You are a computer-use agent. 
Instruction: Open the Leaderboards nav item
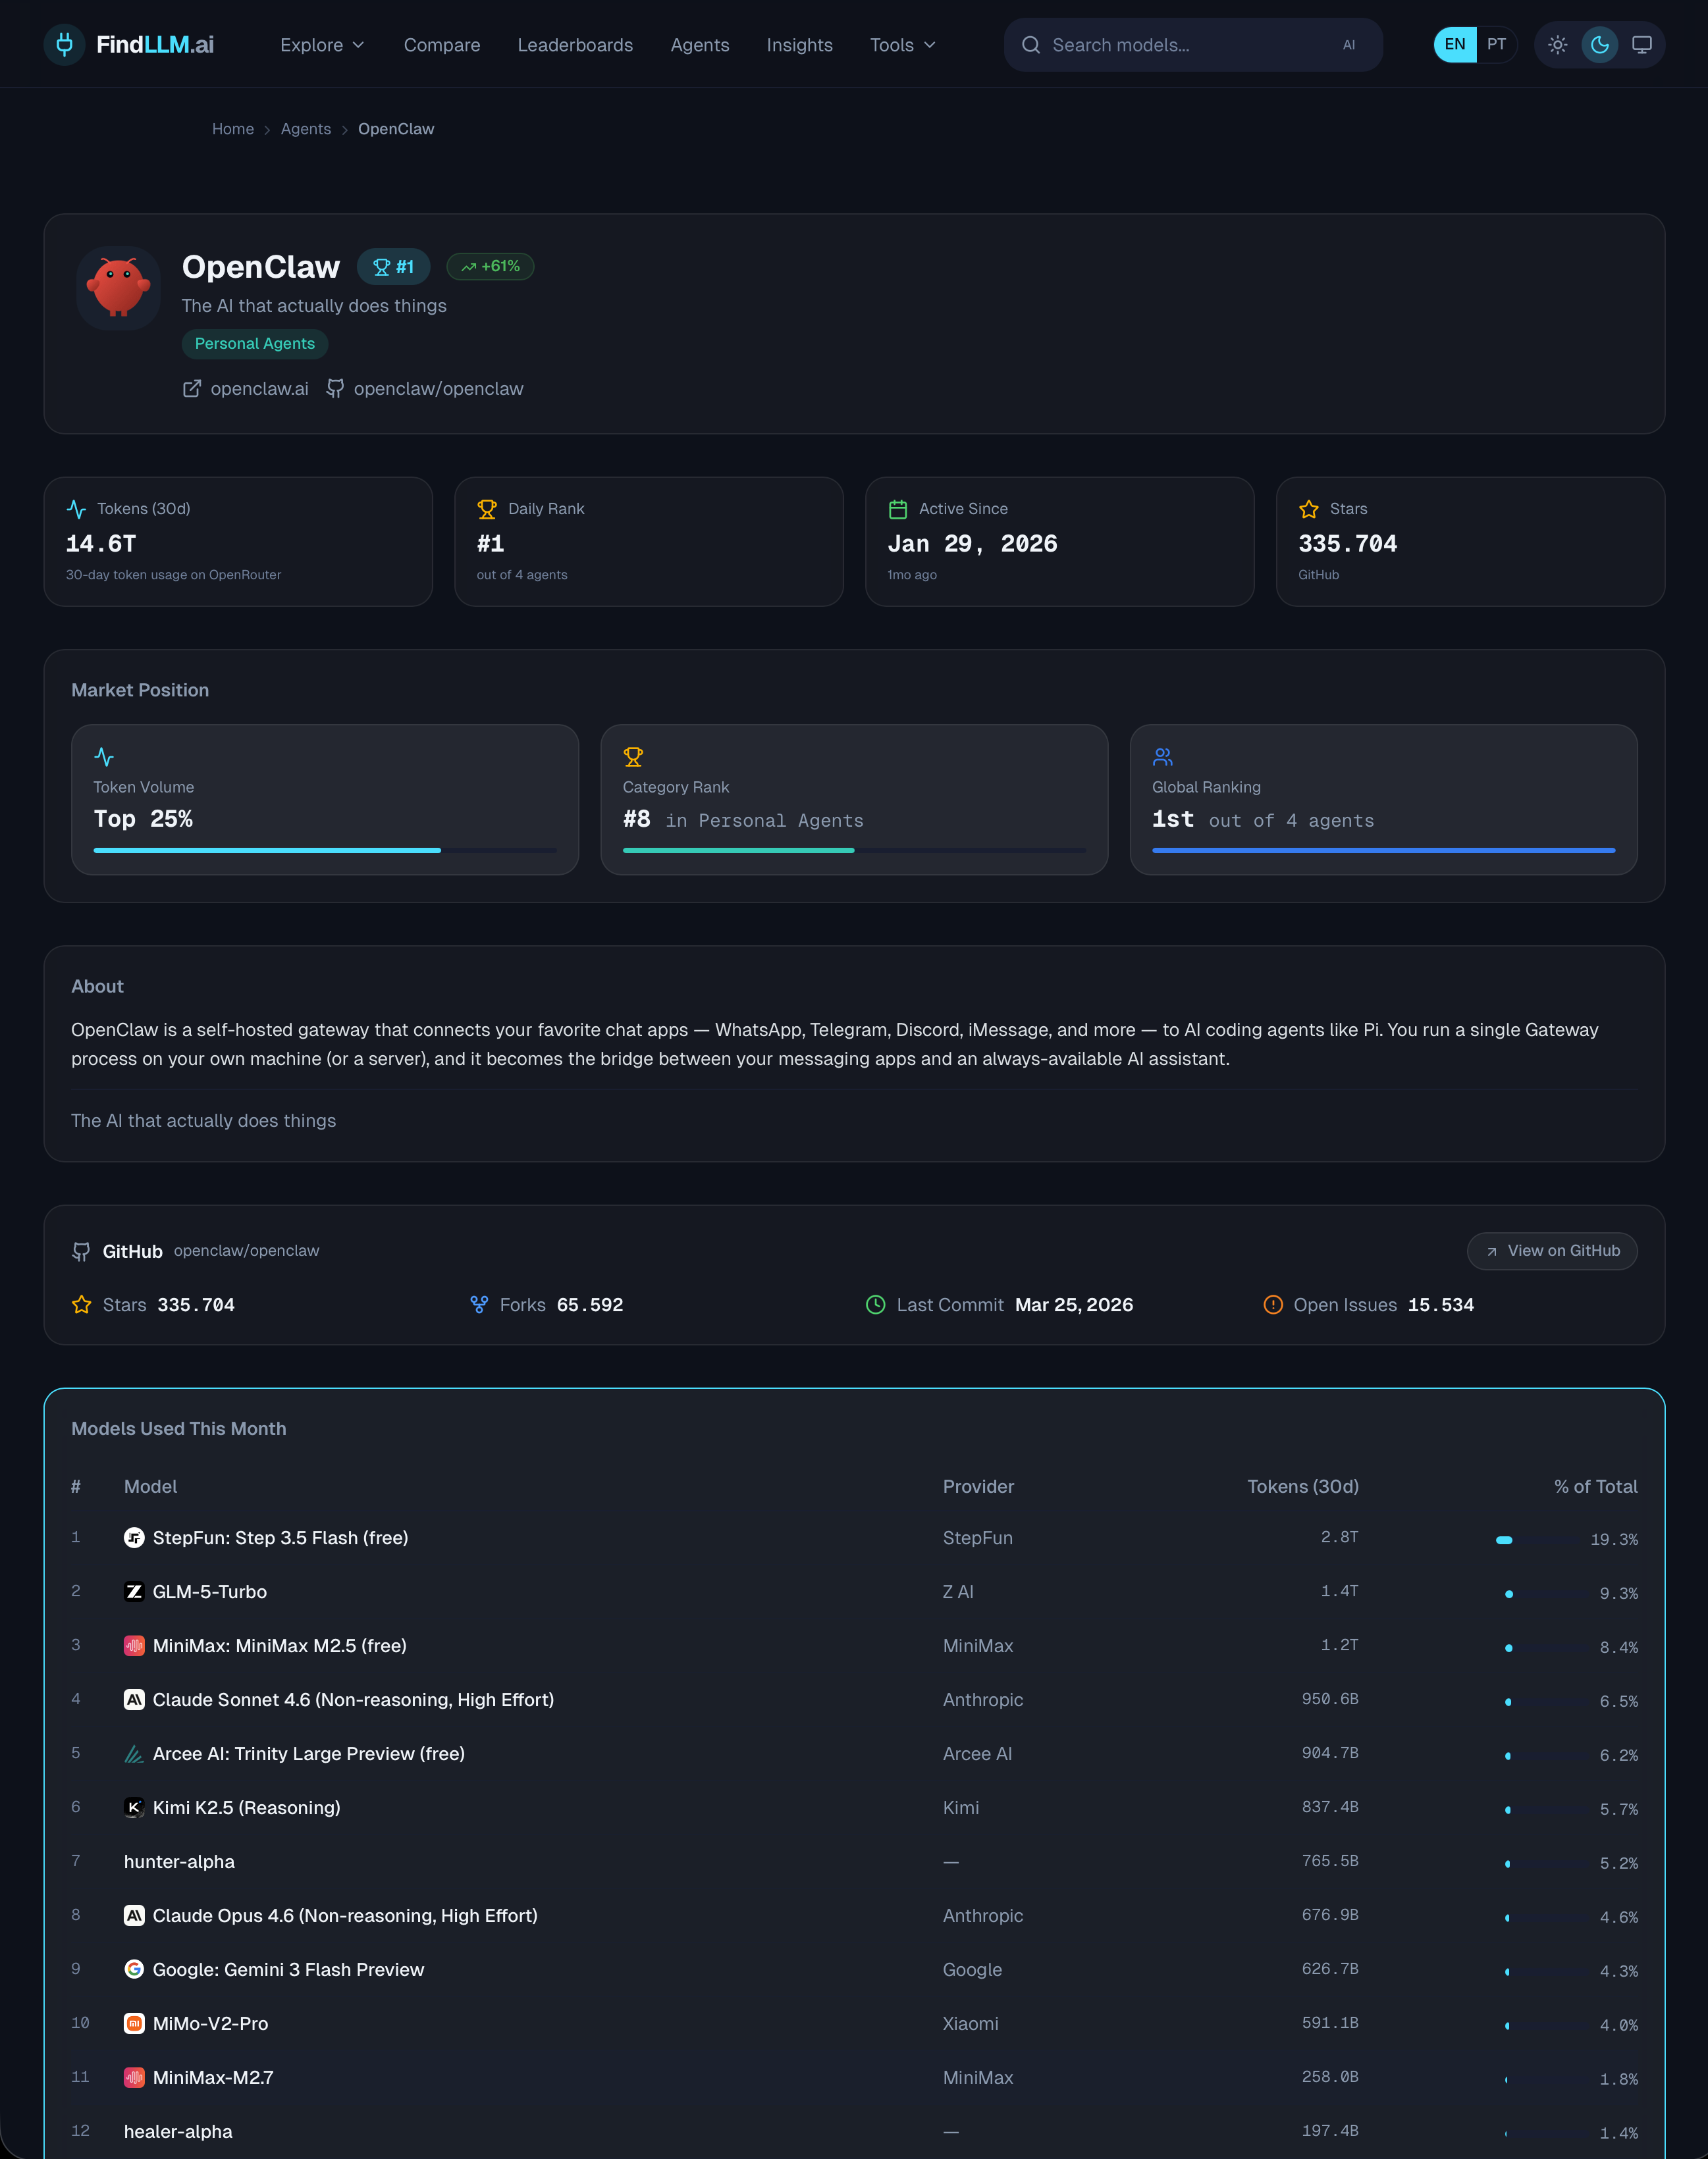575,45
